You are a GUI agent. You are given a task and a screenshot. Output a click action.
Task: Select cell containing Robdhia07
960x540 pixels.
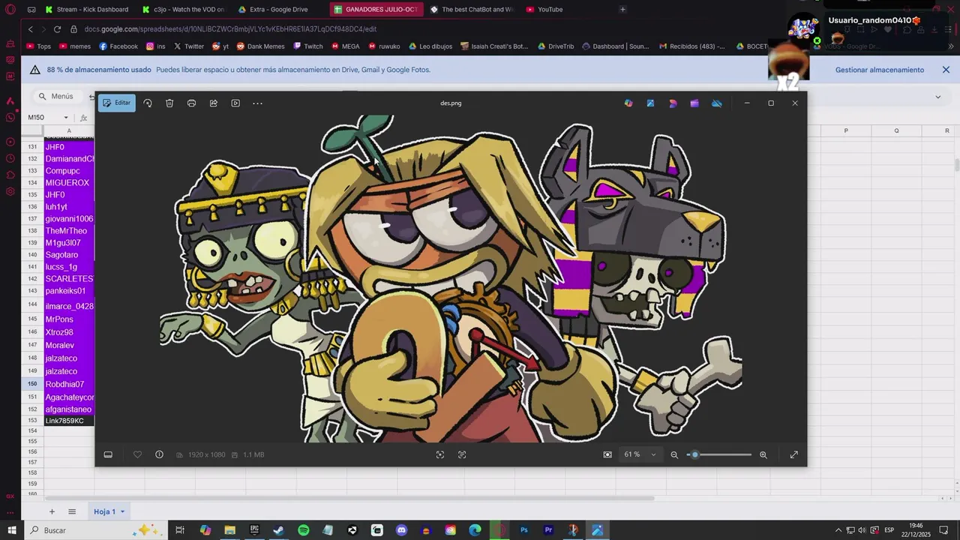tap(69, 384)
